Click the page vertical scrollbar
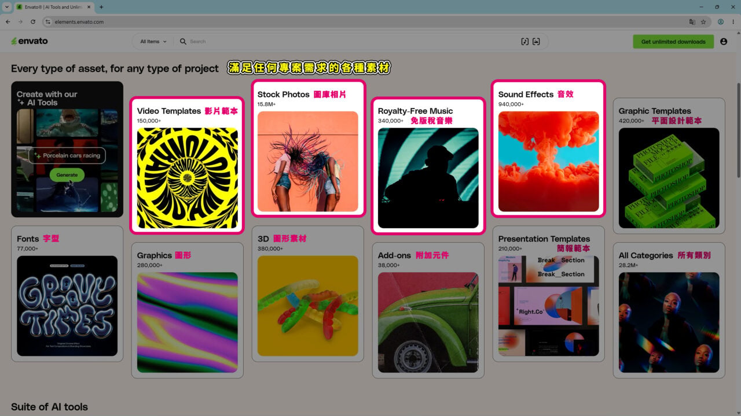The width and height of the screenshot is (741, 416). (738, 131)
